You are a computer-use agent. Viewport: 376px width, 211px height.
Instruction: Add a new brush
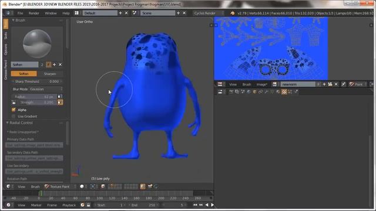55,64
